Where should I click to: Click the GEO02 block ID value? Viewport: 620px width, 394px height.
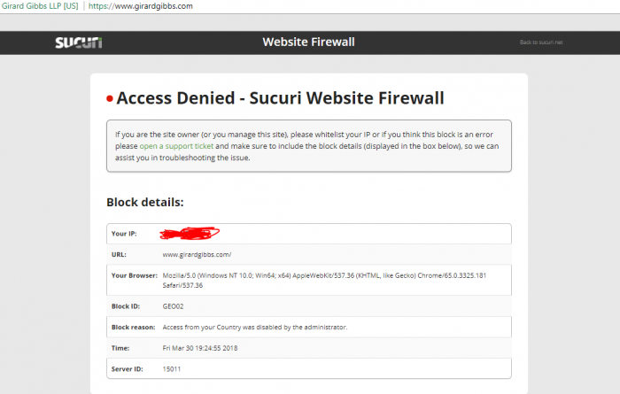(x=173, y=305)
